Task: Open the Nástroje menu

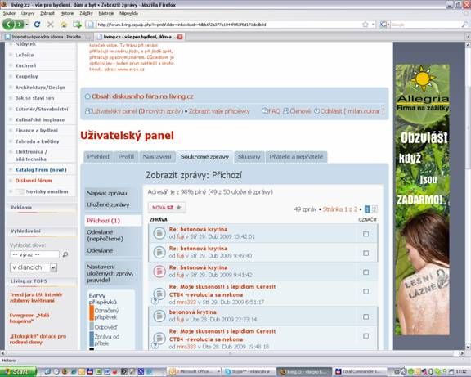Action: click(106, 13)
